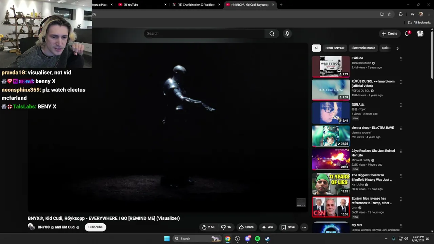The image size is (434, 244).
Task: Open the volume speaker tray icon
Action: pos(406,239)
